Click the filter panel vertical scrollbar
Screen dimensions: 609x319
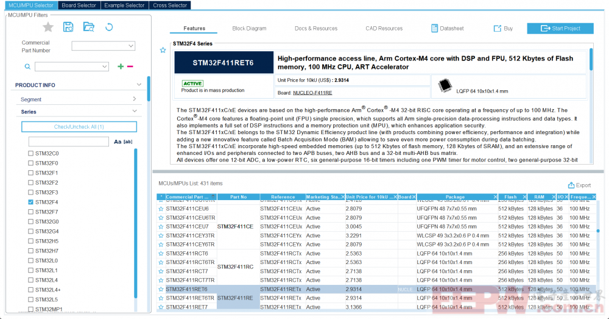149,88
